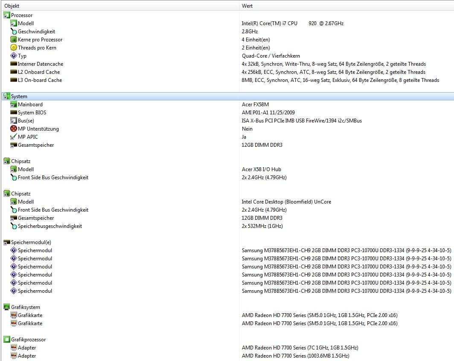Click the Mainboard icon
The height and width of the screenshot is (361, 454).
click(x=14, y=105)
